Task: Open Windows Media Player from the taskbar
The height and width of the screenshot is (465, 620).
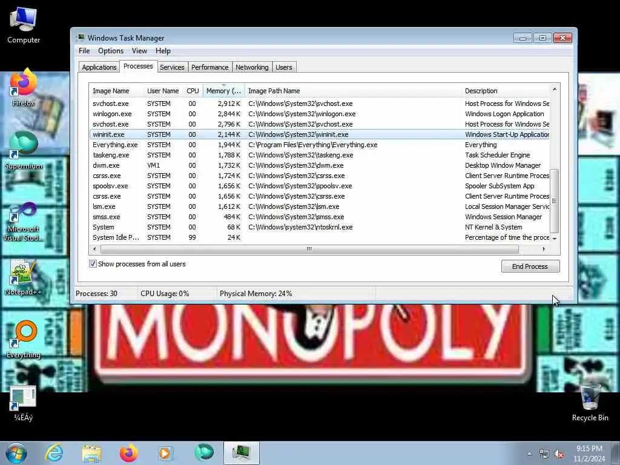Action: tap(166, 453)
